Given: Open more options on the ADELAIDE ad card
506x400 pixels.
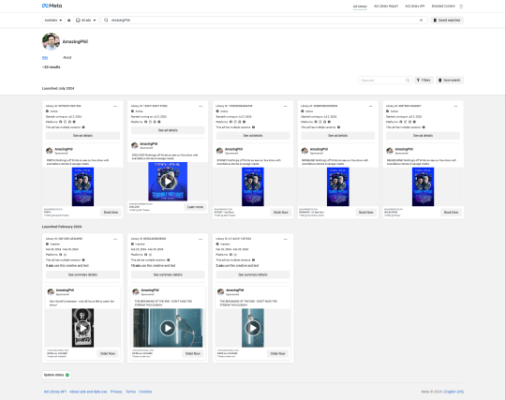Looking at the screenshot, I should (201, 106).
